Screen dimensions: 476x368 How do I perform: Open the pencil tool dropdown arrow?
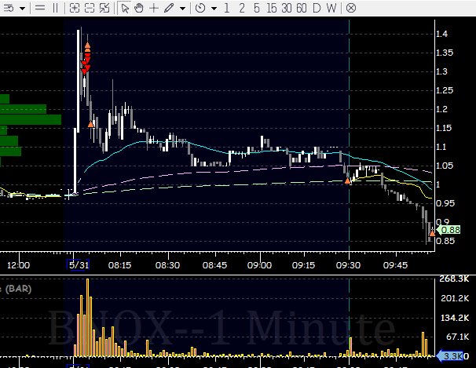(182, 9)
